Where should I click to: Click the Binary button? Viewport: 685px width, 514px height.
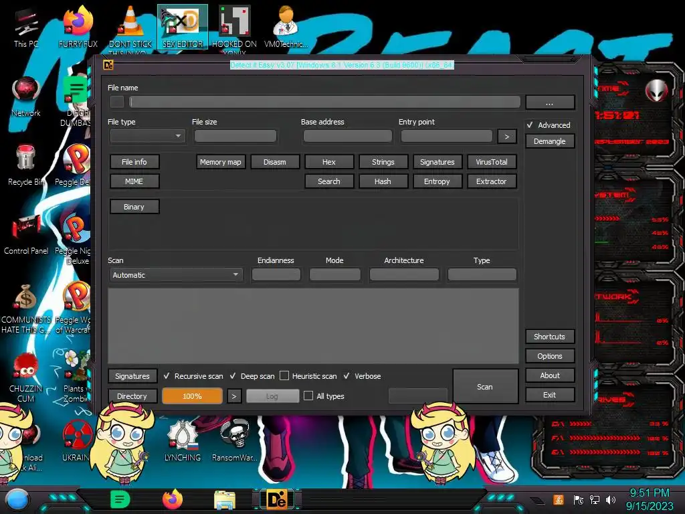pyautogui.click(x=134, y=207)
